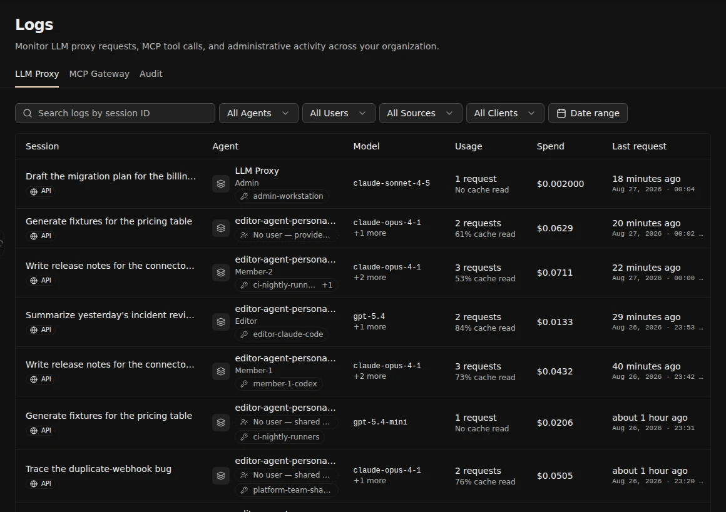Click the Usage column header
This screenshot has width=726, height=512.
[x=469, y=147]
